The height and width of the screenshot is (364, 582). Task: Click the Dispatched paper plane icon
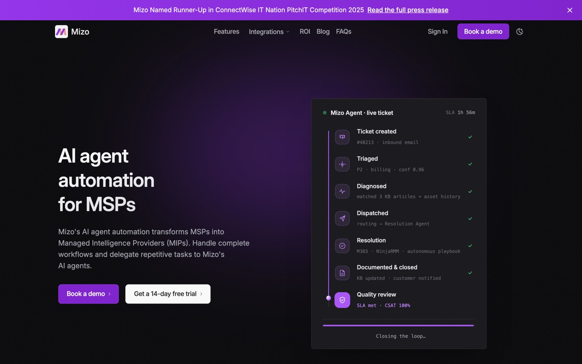point(342,218)
